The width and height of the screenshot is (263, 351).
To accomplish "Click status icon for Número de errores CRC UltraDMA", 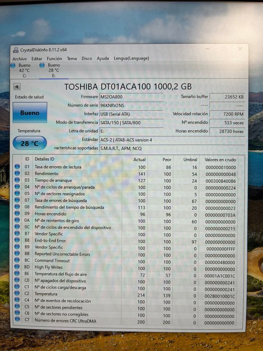I will click(x=17, y=319).
